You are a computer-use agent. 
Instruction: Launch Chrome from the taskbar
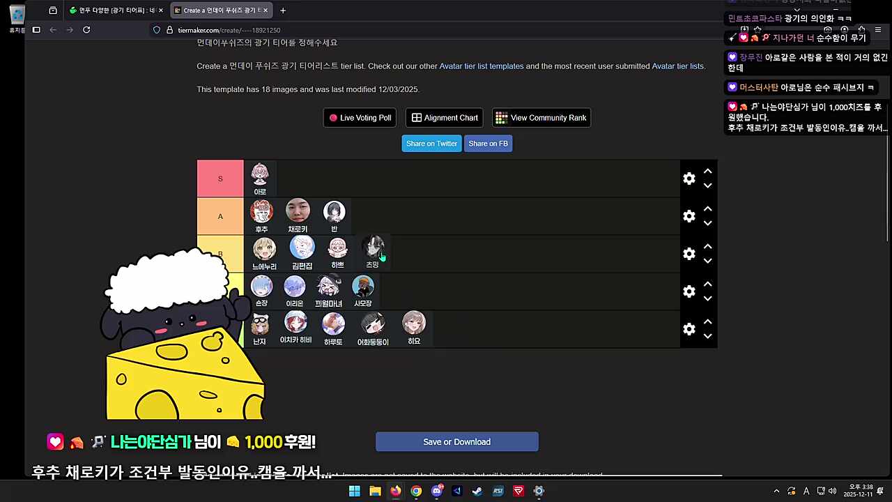click(416, 491)
